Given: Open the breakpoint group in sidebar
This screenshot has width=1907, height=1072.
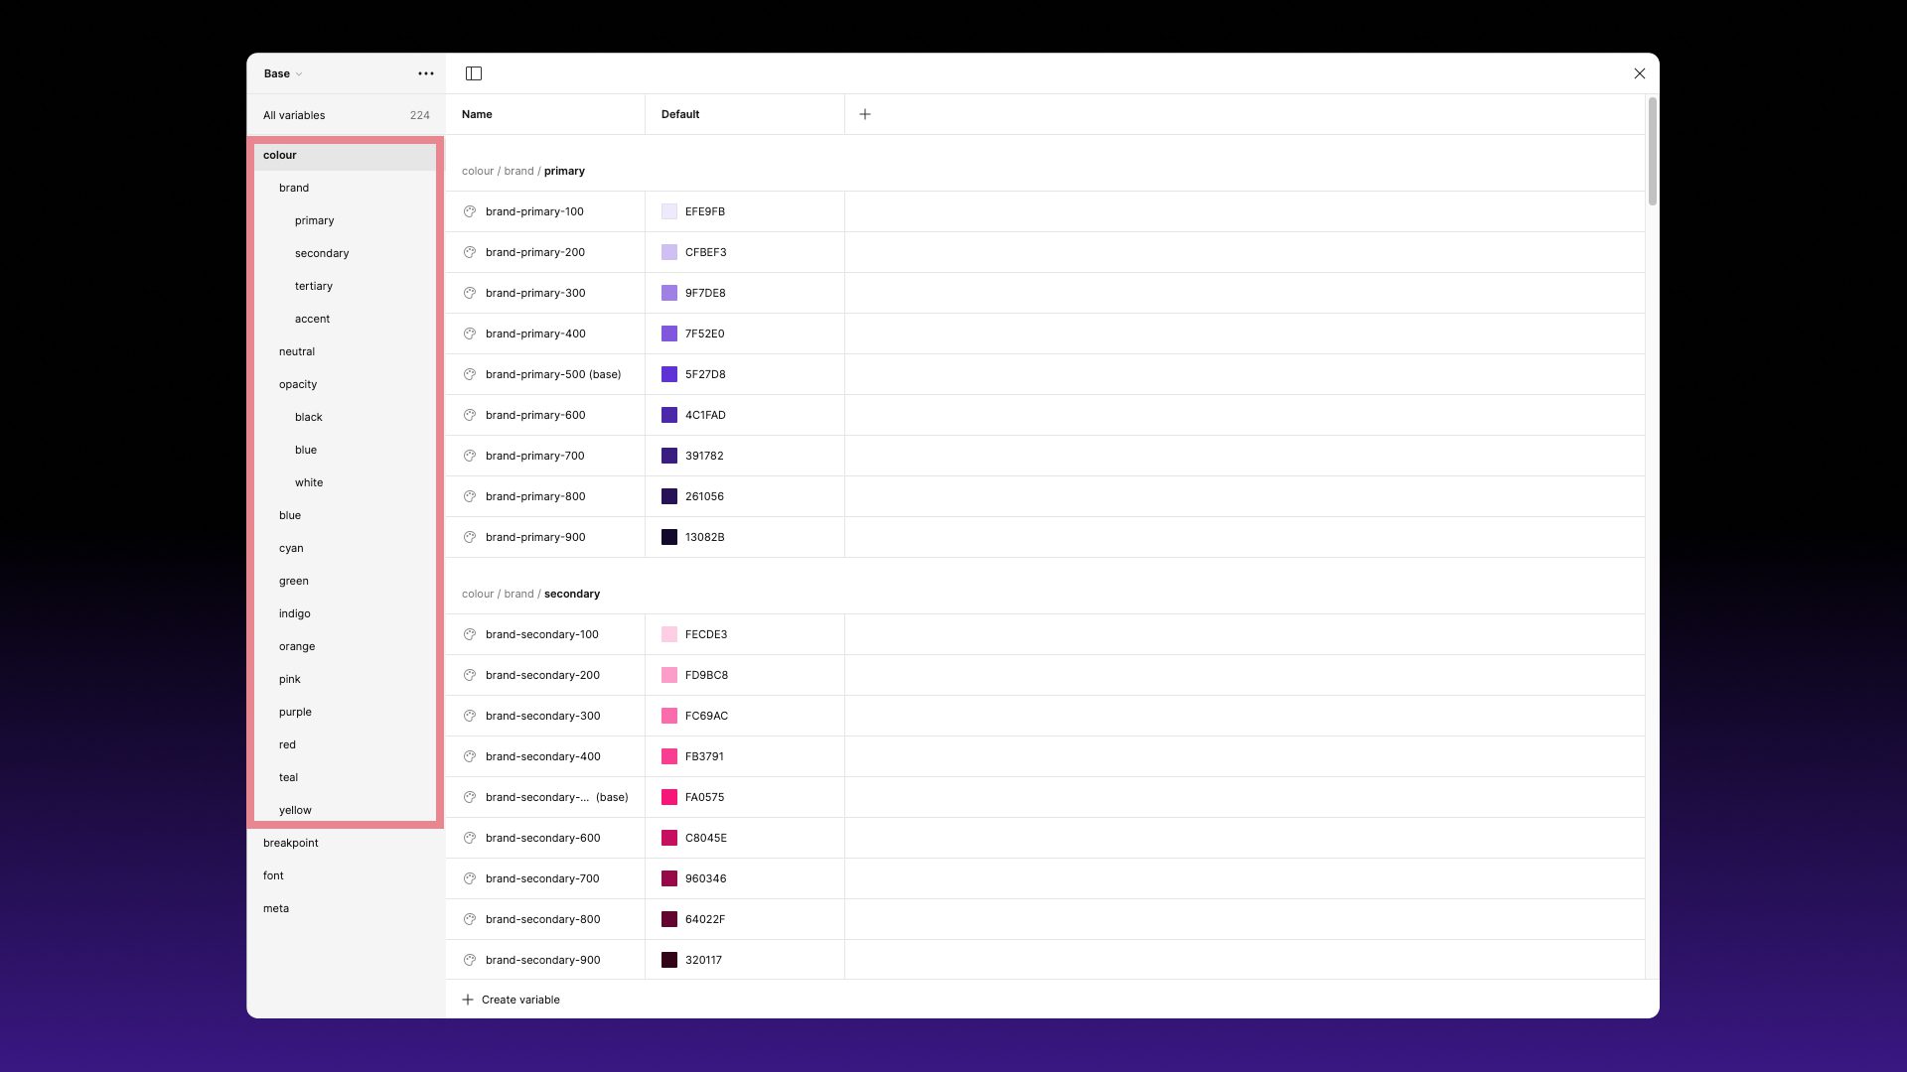Looking at the screenshot, I should pos(291,843).
